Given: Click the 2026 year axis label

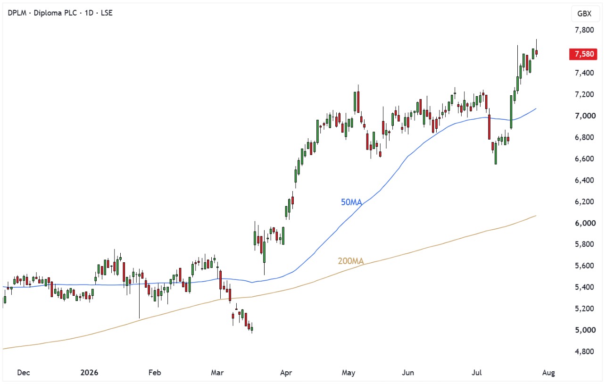Looking at the screenshot, I should [x=89, y=373].
